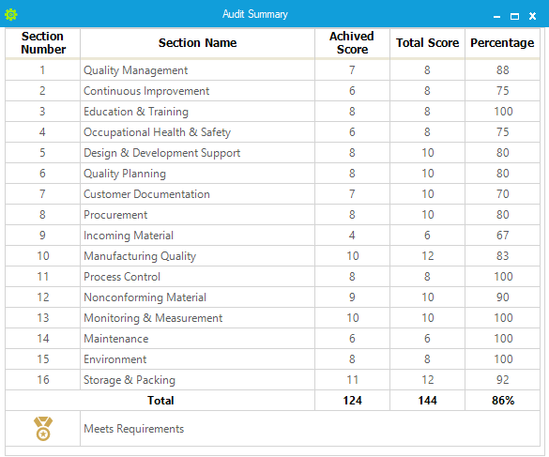Viewport: 549px width, 457px height.
Task: Click achieved score 9 for Nonconforming Material
Action: 352,297
